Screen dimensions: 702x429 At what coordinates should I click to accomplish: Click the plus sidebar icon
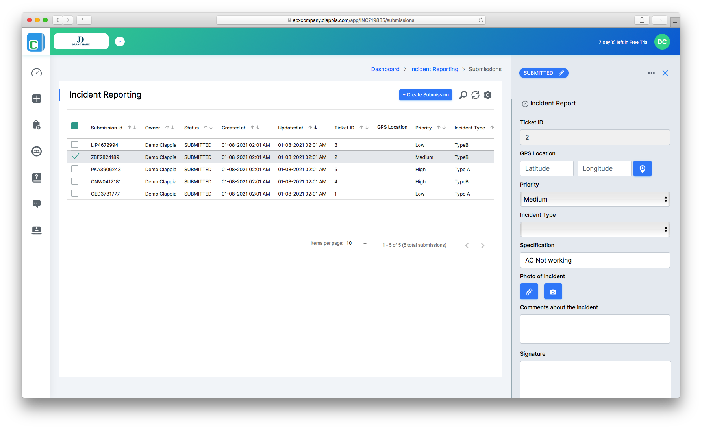tap(37, 99)
